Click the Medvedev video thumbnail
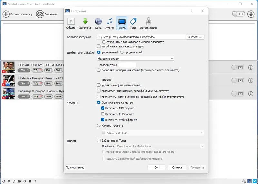 (8, 80)
